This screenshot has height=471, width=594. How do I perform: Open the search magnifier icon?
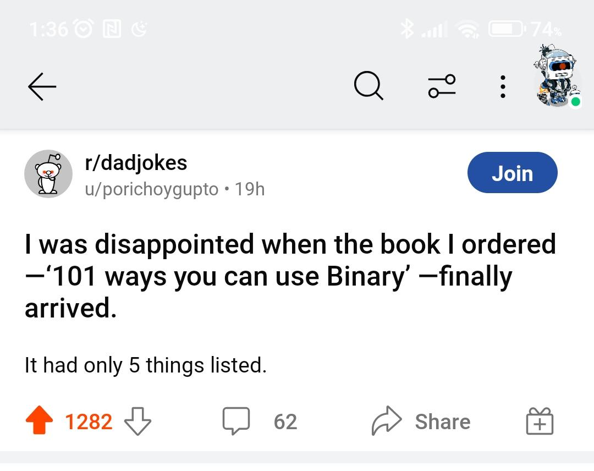coord(369,87)
